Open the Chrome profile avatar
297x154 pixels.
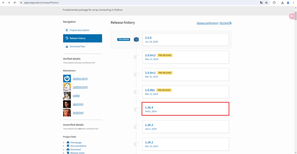(288, 3)
